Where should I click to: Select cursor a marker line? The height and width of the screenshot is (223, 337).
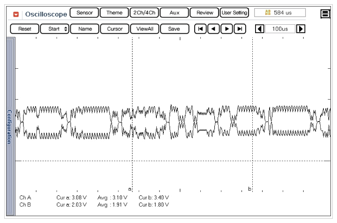point(132,114)
